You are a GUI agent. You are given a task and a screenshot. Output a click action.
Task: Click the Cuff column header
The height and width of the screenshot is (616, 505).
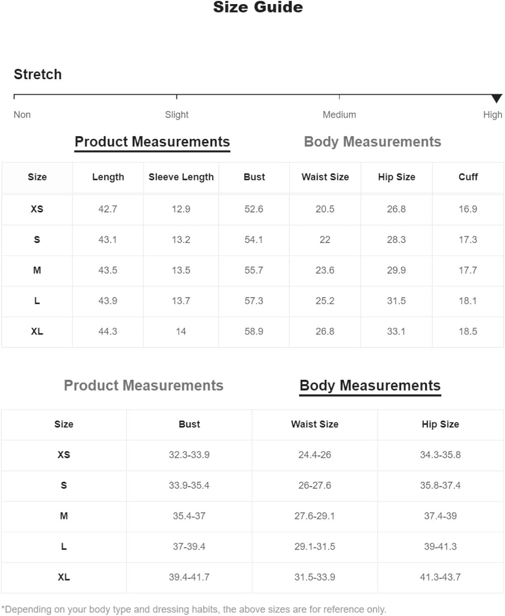468,177
